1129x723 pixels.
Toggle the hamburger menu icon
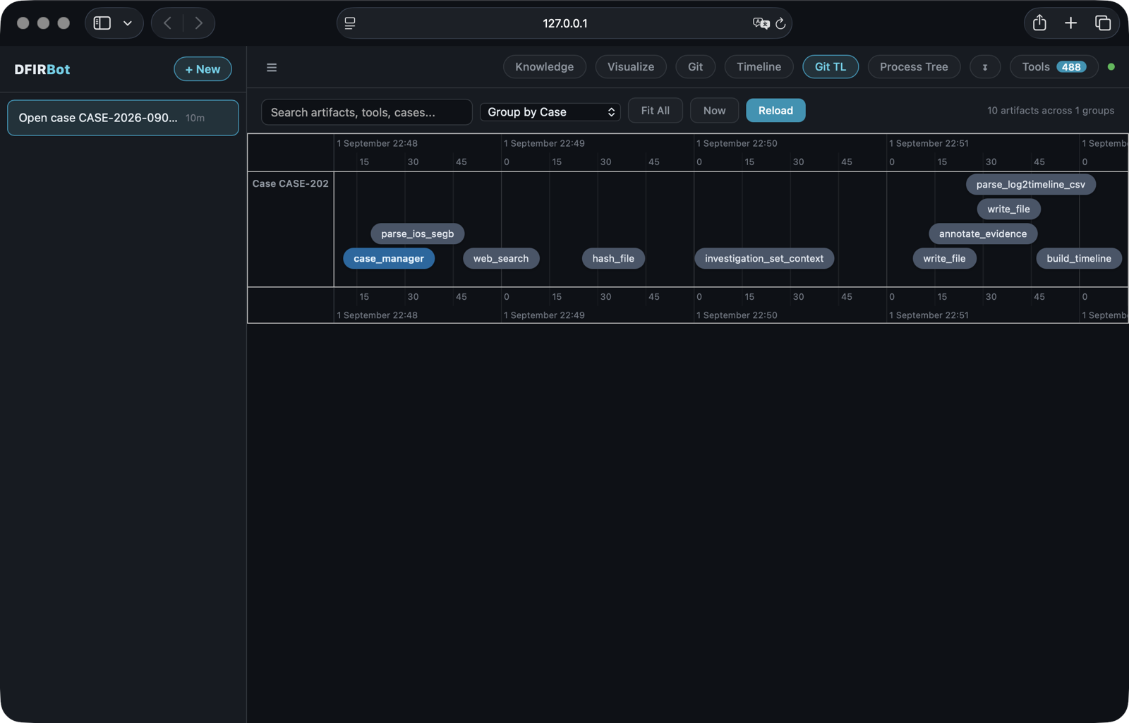(x=272, y=68)
